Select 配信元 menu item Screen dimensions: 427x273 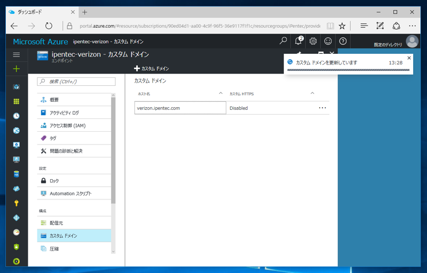(x=74, y=223)
